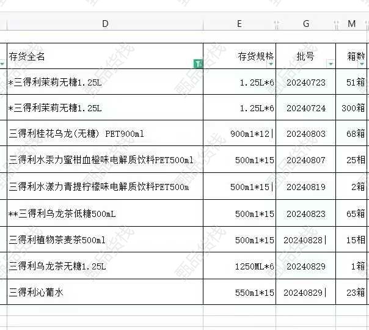
Task: Select batch cell in 乌龙茶无糖1.25L row
Action: point(305,266)
